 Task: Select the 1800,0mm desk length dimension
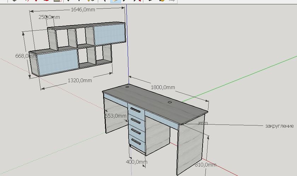point(163,87)
